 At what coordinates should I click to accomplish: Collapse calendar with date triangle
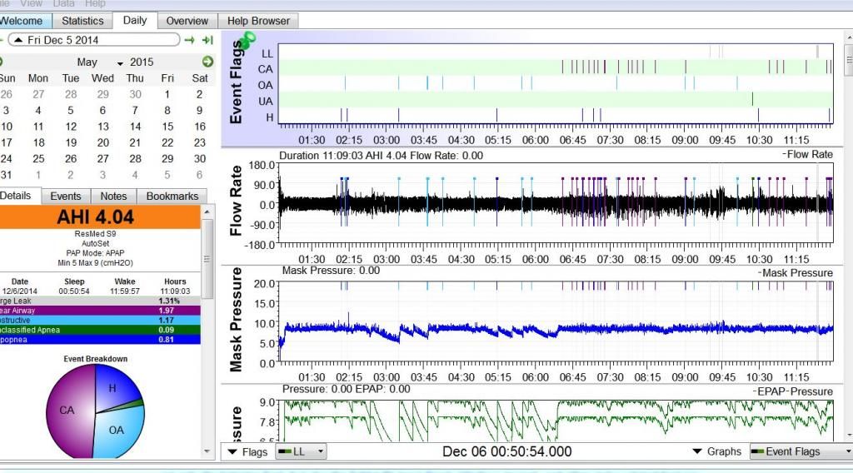coord(18,40)
